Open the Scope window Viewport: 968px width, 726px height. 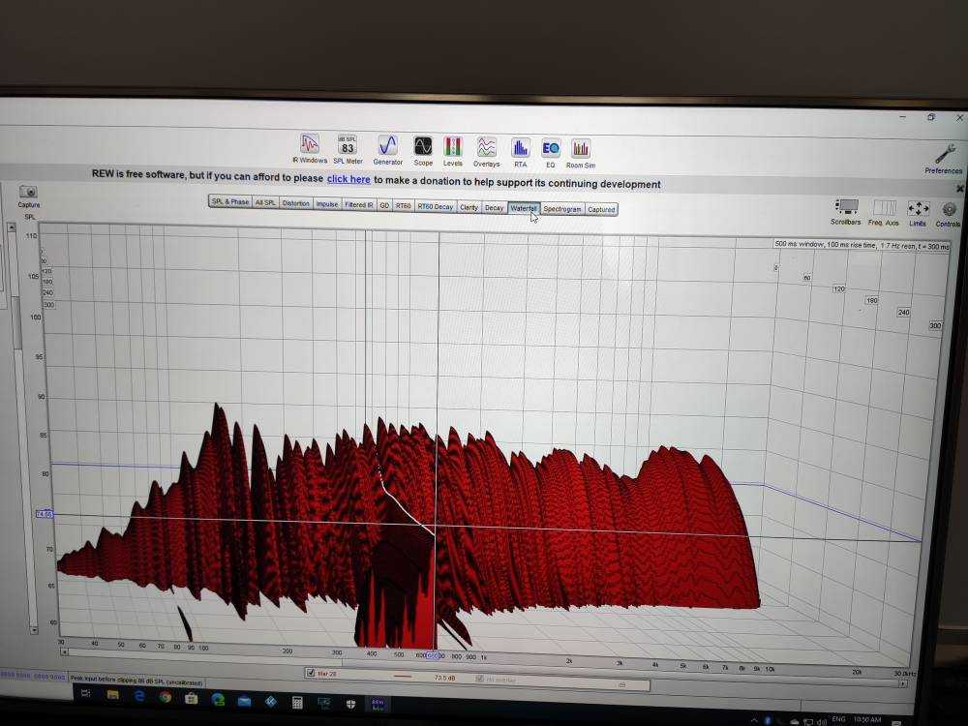click(x=423, y=151)
